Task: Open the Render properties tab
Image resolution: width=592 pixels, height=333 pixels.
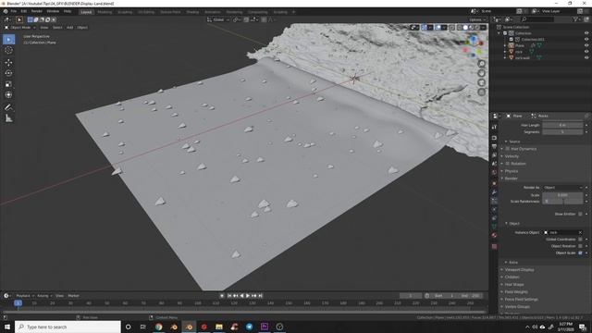Action: point(494,138)
